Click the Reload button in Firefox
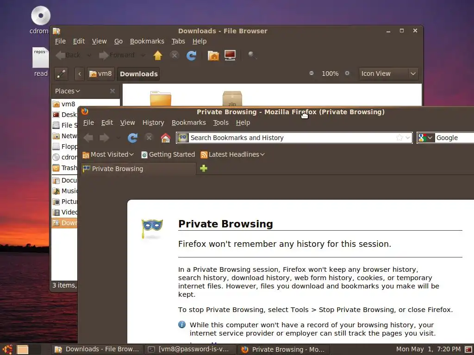This screenshot has height=355, width=474. 132,138
